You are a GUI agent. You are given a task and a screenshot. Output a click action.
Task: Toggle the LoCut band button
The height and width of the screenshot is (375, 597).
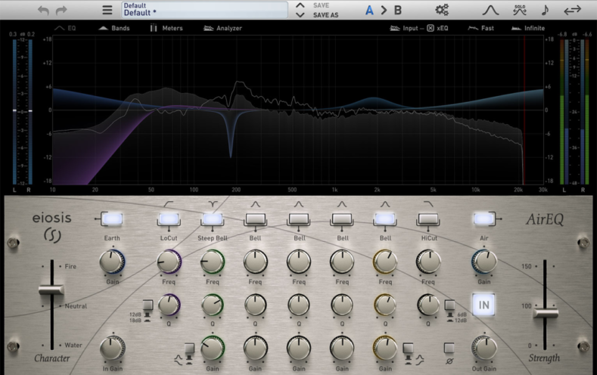click(169, 219)
